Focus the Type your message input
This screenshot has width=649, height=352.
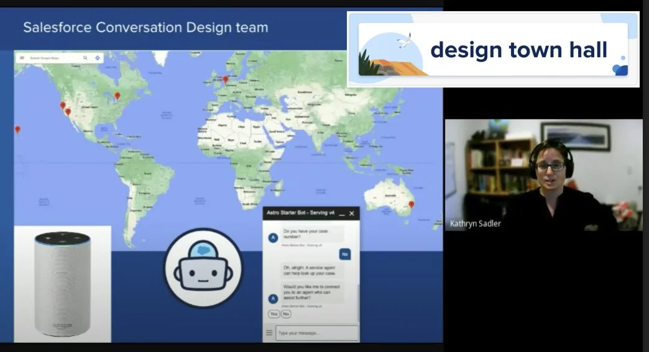317,333
